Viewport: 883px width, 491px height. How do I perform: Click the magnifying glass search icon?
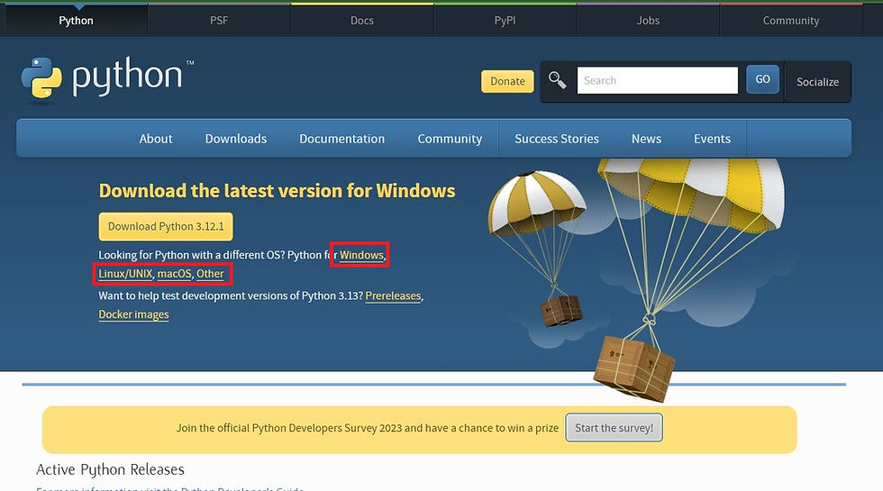pyautogui.click(x=557, y=80)
